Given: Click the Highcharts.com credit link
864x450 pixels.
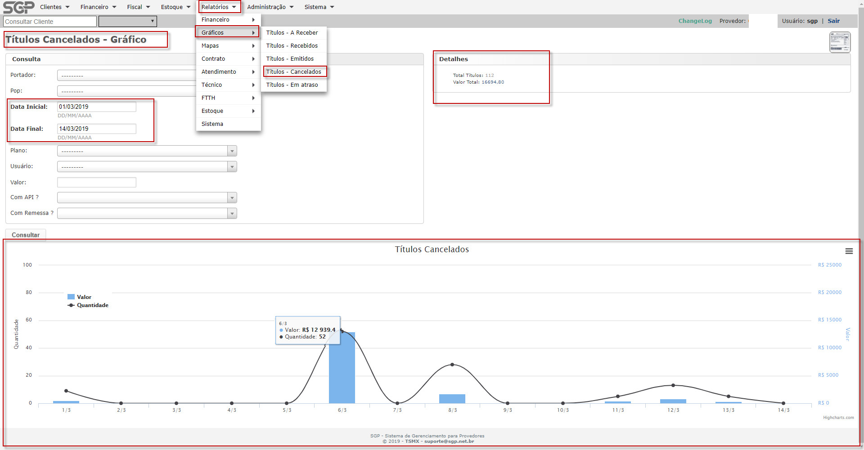Looking at the screenshot, I should pos(838,418).
